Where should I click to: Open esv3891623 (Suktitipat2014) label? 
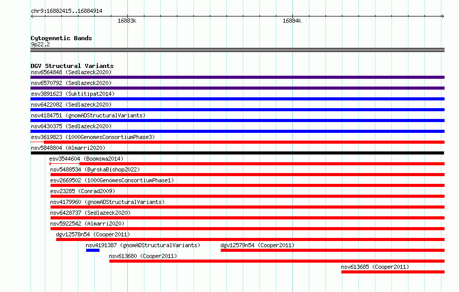[73, 94]
